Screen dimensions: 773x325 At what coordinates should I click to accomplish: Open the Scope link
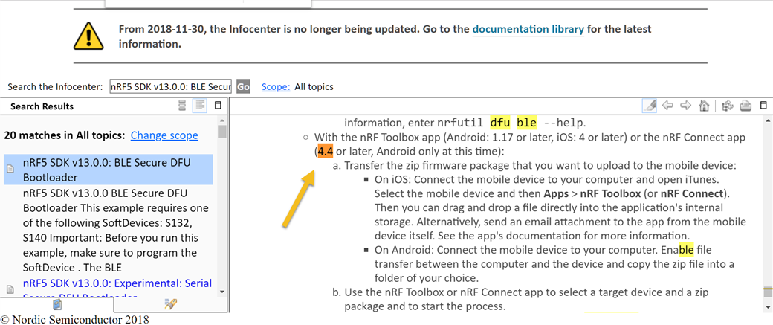(x=276, y=87)
